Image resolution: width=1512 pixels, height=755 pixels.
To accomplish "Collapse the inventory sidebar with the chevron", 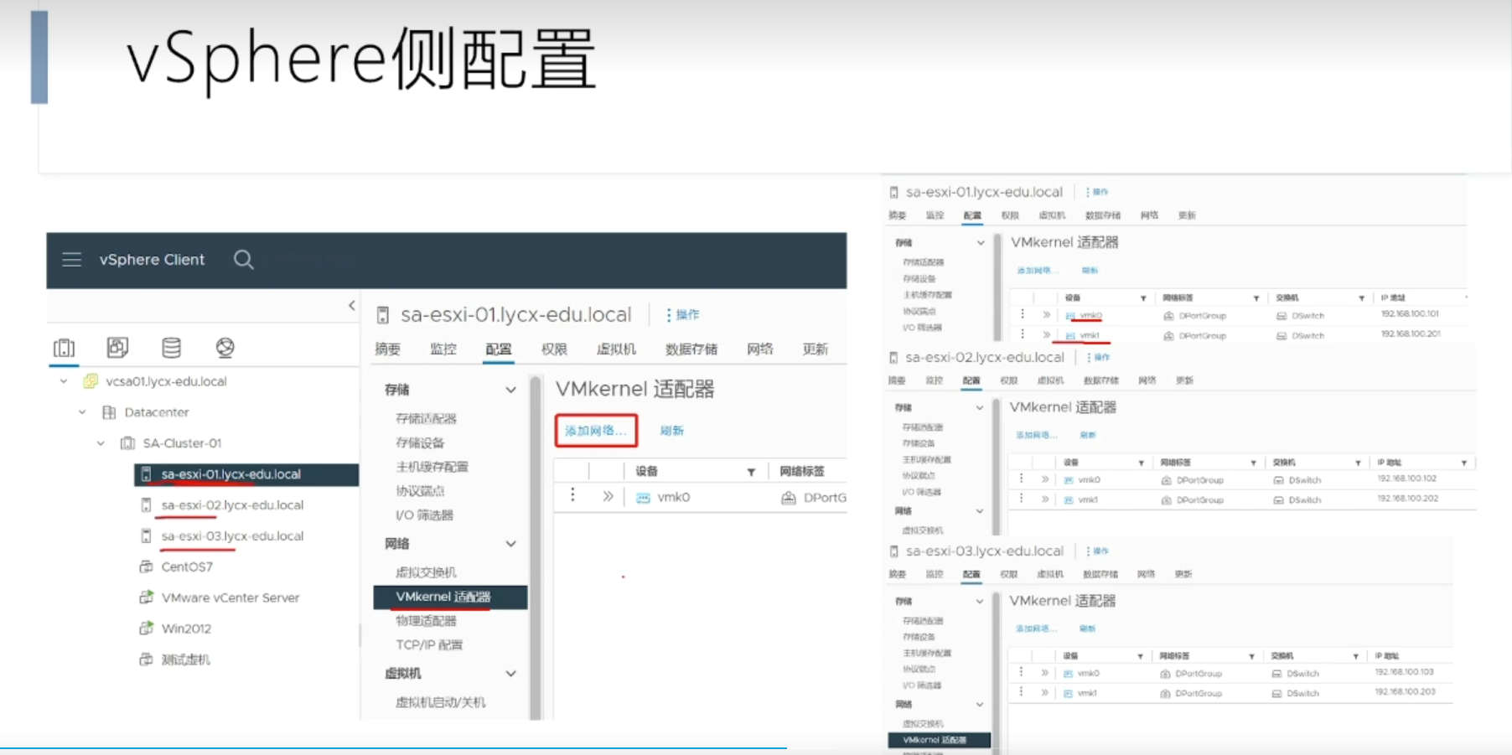I will (352, 306).
